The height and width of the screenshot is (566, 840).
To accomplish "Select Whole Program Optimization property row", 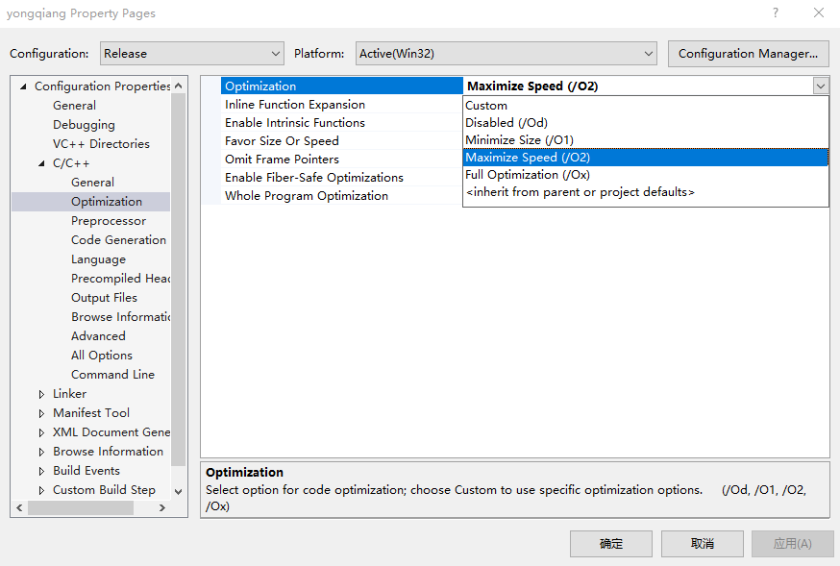I will tap(342, 195).
